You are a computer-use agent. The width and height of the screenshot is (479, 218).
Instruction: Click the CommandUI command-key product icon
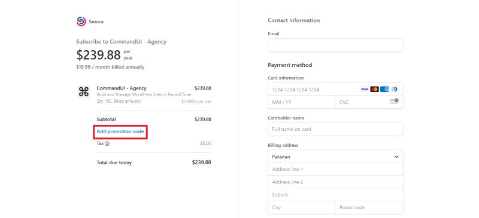click(x=83, y=91)
